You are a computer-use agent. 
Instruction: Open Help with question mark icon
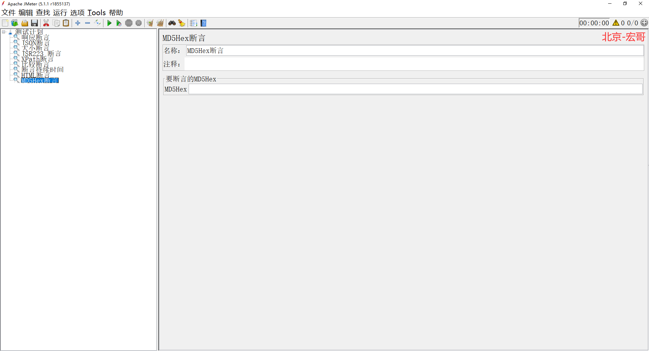(x=203, y=23)
